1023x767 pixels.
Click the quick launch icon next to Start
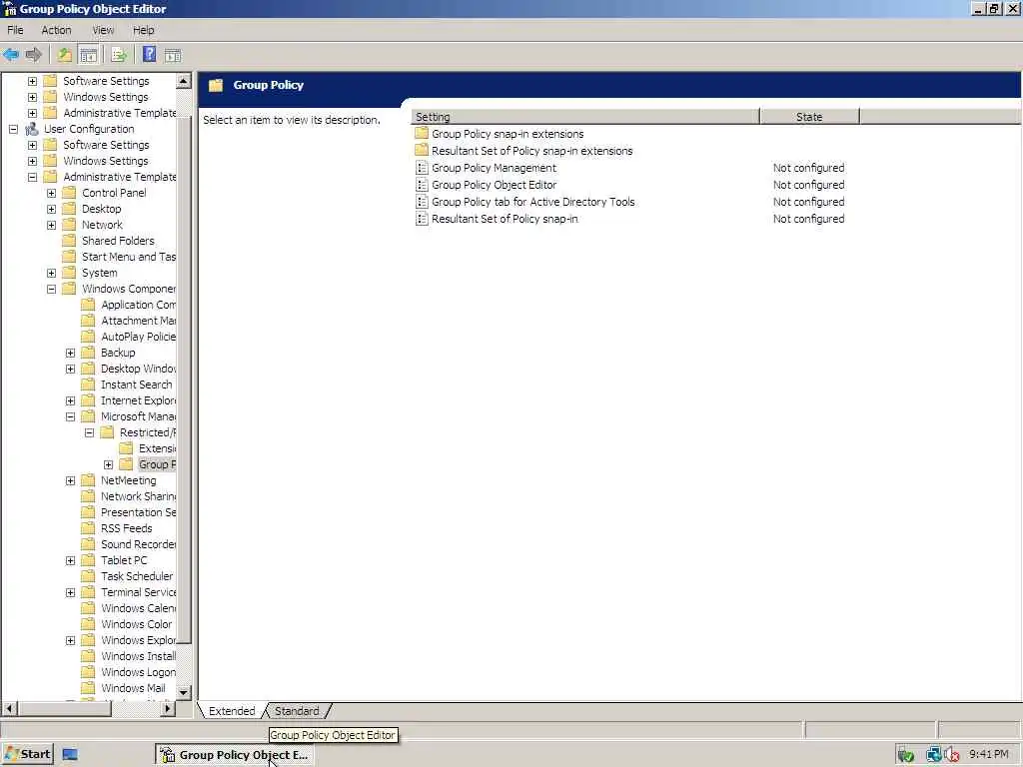(70, 755)
